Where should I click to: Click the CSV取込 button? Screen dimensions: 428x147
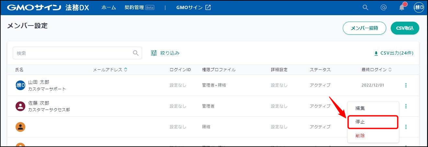point(405,28)
